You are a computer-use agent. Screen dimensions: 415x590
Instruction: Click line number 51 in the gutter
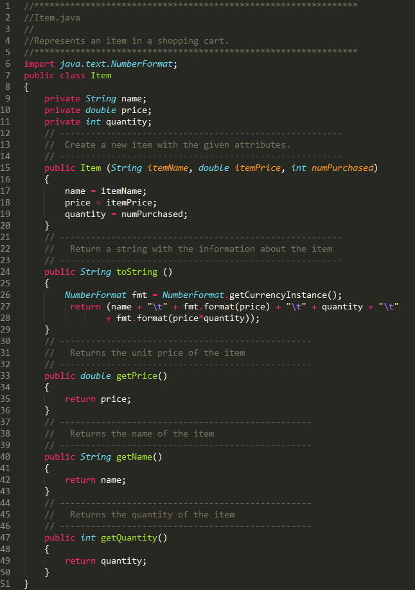pyautogui.click(x=5, y=584)
